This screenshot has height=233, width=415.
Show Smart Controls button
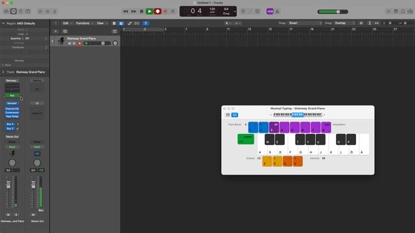point(40,12)
